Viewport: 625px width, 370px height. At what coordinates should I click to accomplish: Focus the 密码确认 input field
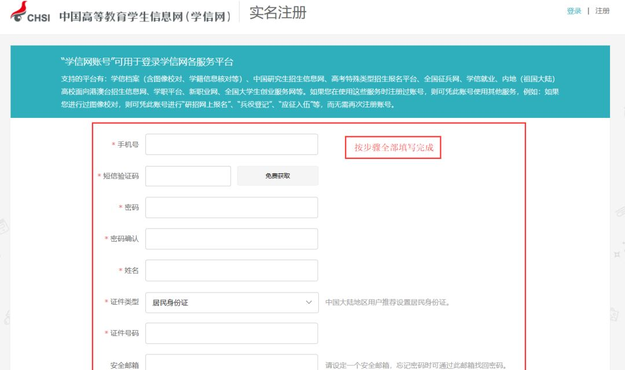[231, 239]
